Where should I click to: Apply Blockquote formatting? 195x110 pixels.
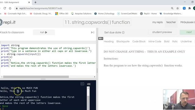click(123, 42)
